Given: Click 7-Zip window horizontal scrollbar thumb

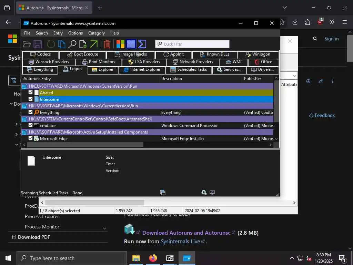Looking at the screenshot, I should pos(94,203).
